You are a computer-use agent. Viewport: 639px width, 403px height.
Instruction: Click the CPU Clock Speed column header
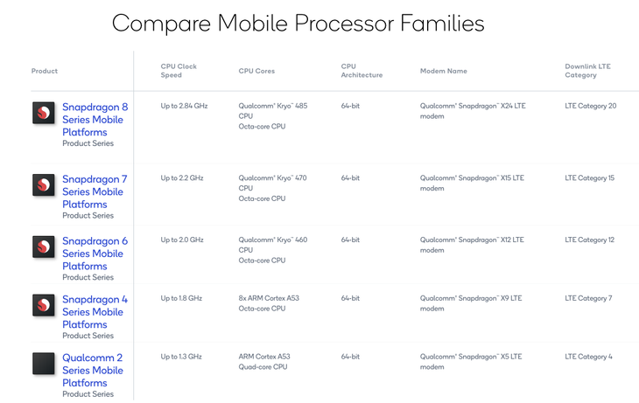click(x=179, y=71)
